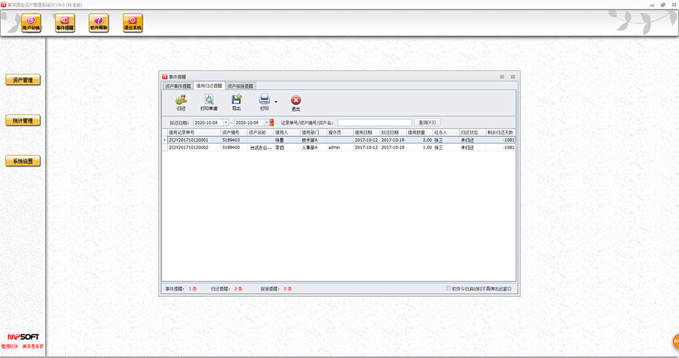The width and height of the screenshot is (679, 358).
Task: Click the 归还 return icon in the dialog
Action: click(181, 102)
